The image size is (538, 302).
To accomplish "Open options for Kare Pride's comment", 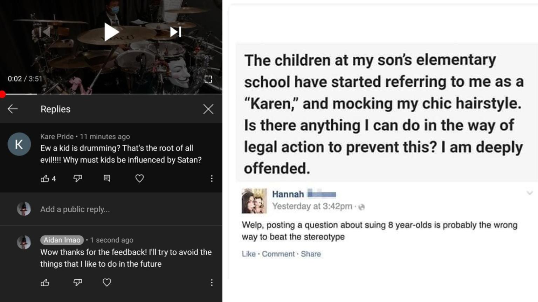I will 212,178.
